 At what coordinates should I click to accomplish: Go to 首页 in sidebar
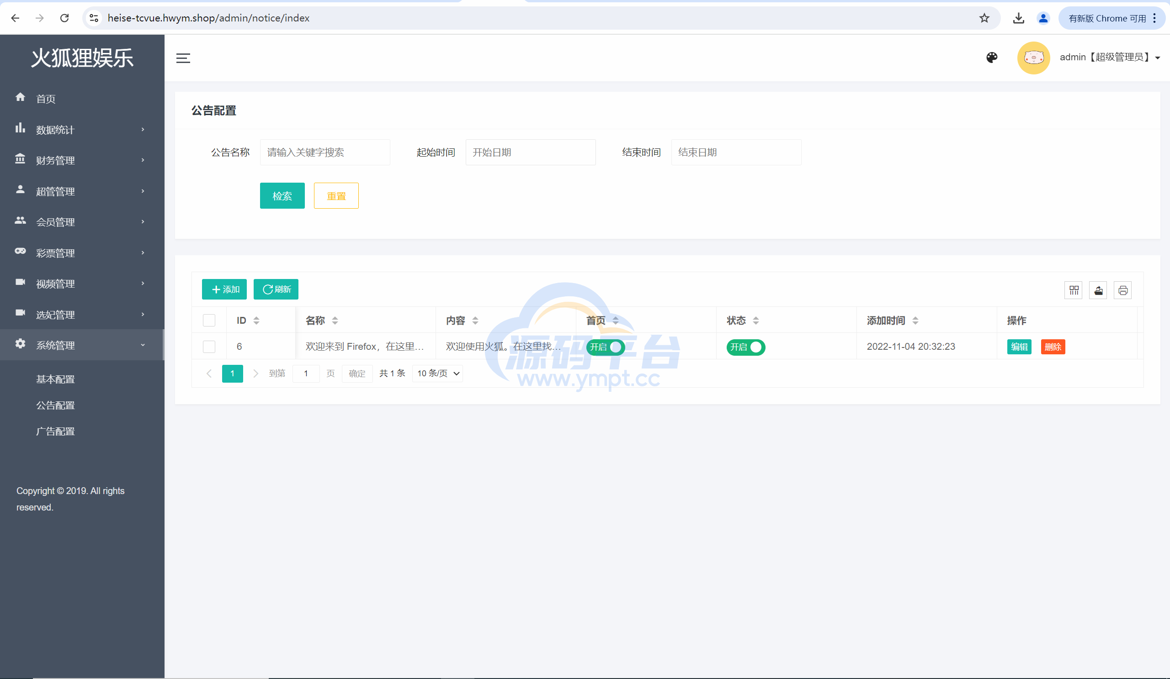click(82, 98)
